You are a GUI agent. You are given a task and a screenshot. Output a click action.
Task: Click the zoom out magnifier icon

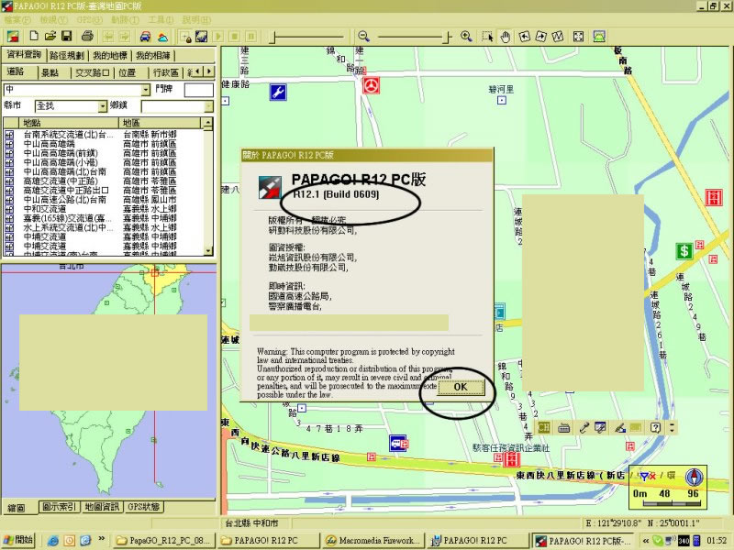point(363,36)
